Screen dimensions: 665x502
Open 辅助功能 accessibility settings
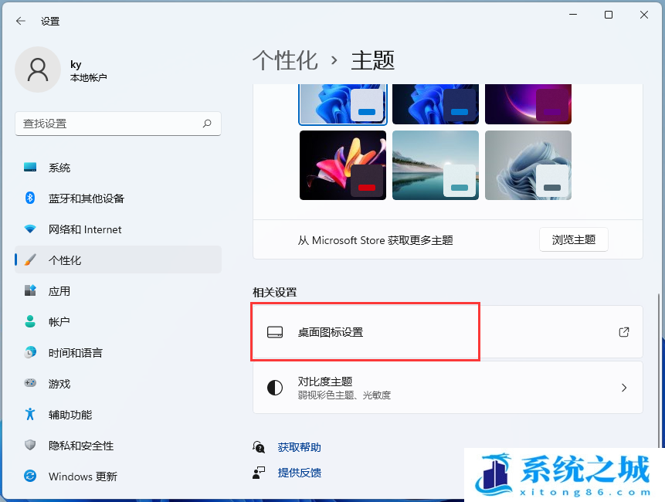(x=70, y=415)
